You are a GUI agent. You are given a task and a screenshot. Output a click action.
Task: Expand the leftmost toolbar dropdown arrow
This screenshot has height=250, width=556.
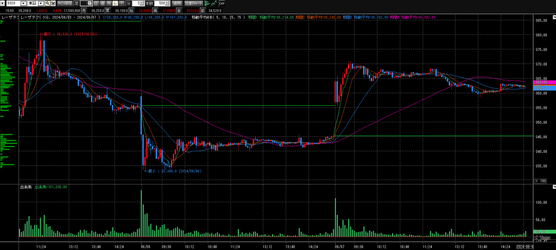click(x=2, y=3)
